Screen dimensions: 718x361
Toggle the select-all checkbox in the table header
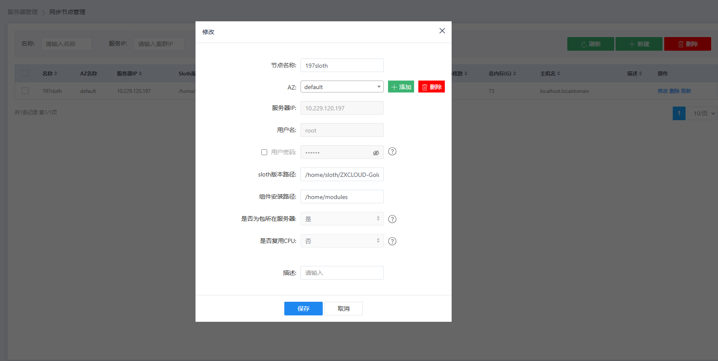click(x=25, y=73)
